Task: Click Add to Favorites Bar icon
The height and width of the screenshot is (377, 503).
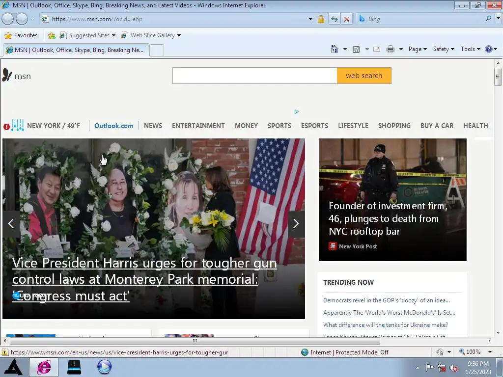Action: [51, 35]
